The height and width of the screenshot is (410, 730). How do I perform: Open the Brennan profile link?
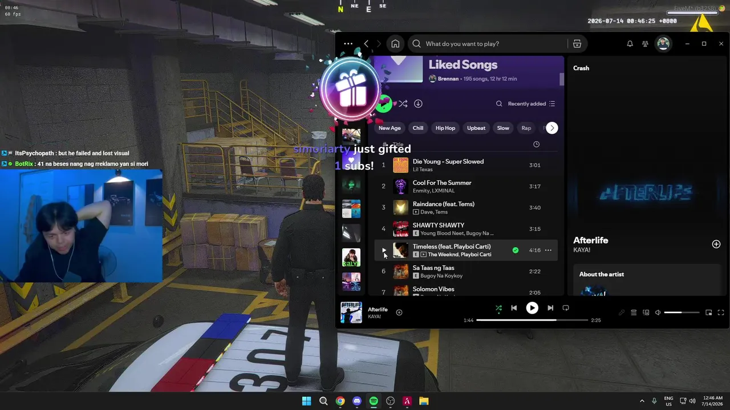pyautogui.click(x=448, y=79)
